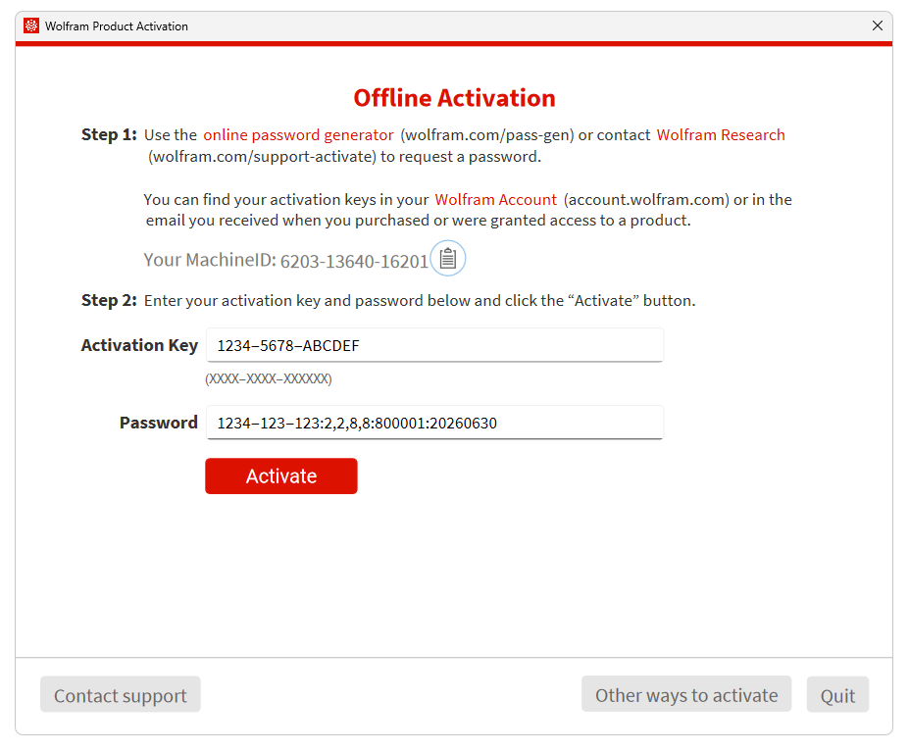Open the Wolfram Research link
The width and height of the screenshot is (909, 752).
[721, 135]
